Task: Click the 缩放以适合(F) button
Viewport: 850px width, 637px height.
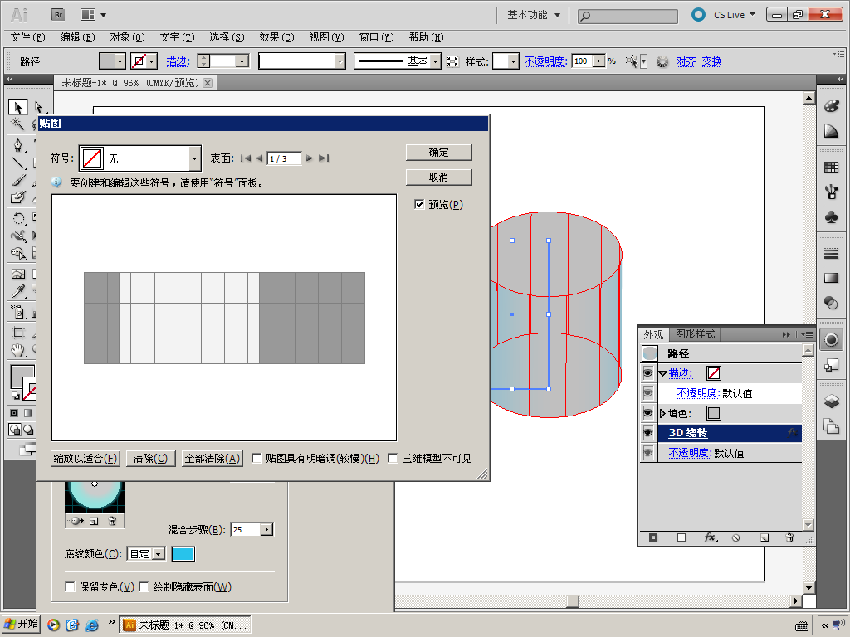Action: point(85,458)
